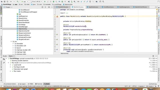This screenshot has width=160, height=90.
Task: Click the toggle view icon in Build panel
Action: [x=4, y=59]
